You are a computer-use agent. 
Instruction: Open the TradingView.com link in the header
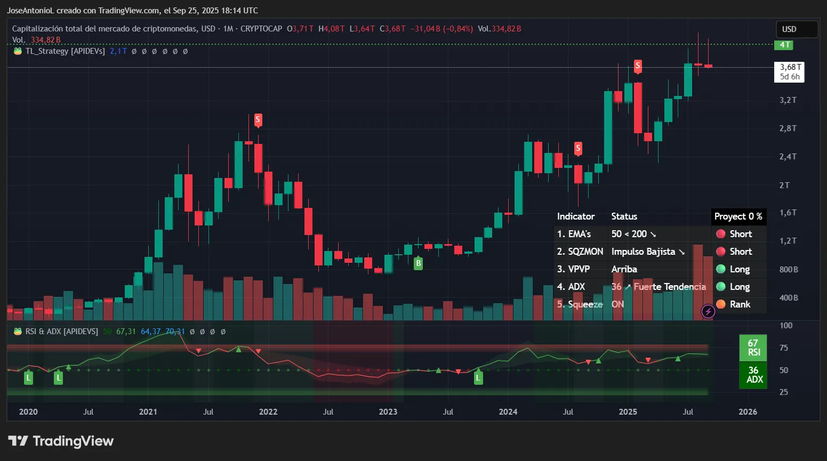pyautogui.click(x=127, y=10)
